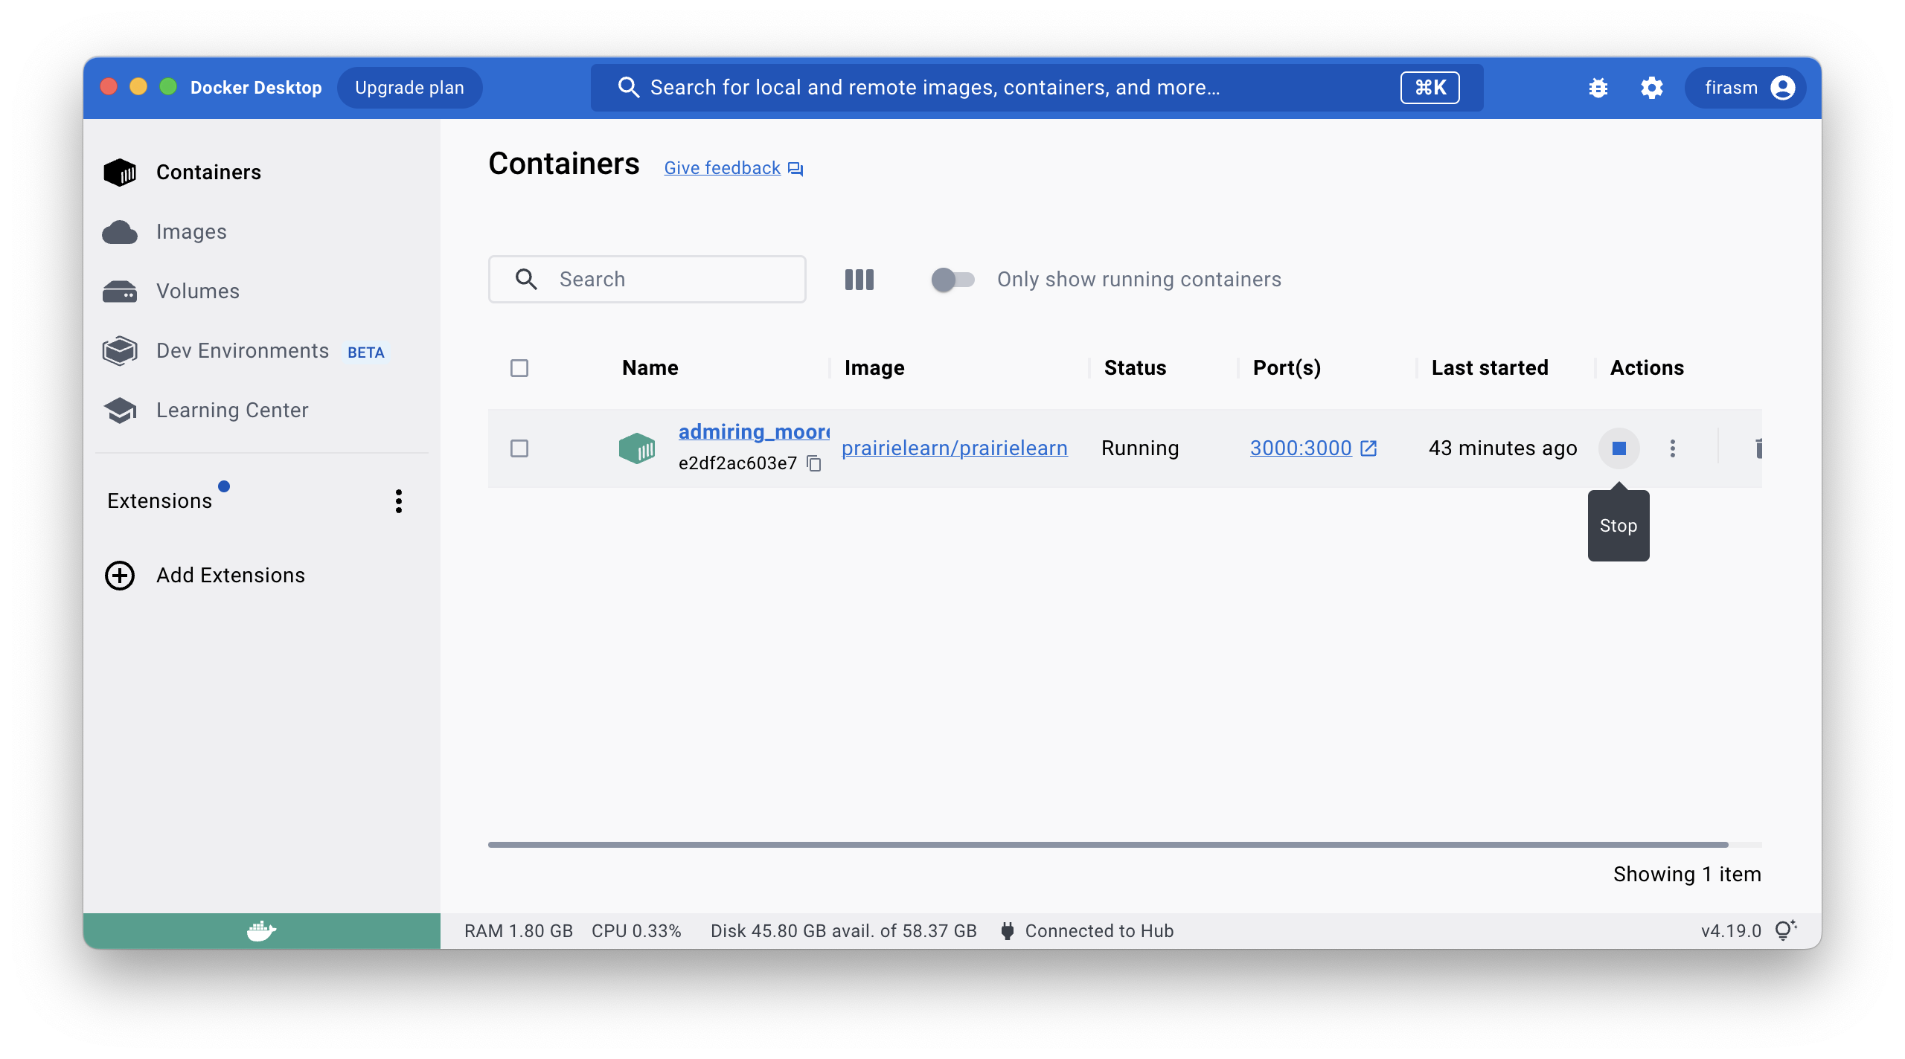The image size is (1905, 1059).
Task: Click the lightbulb notifications icon
Action: pyautogui.click(x=1786, y=930)
